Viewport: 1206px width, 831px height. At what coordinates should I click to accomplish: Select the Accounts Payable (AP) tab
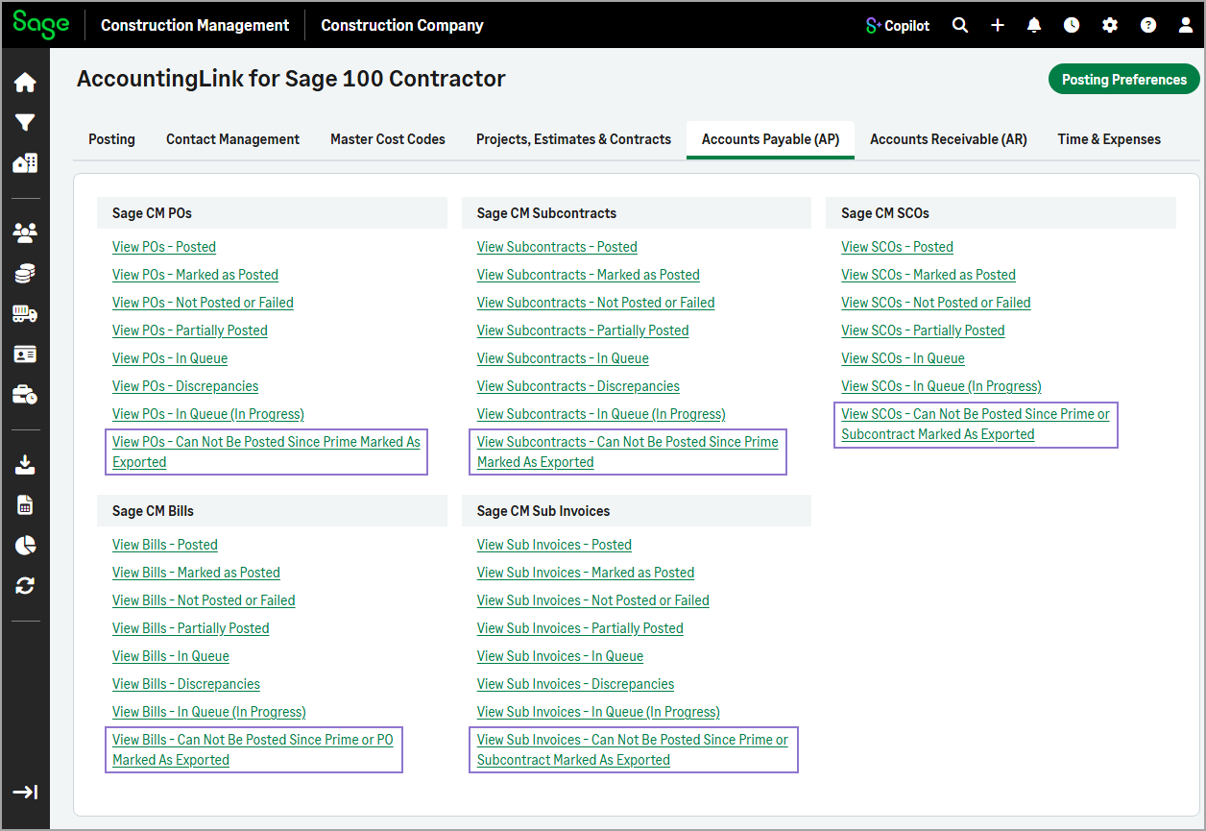771,139
